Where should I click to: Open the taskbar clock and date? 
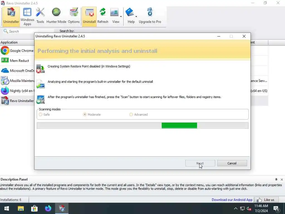pyautogui.click(x=261, y=208)
